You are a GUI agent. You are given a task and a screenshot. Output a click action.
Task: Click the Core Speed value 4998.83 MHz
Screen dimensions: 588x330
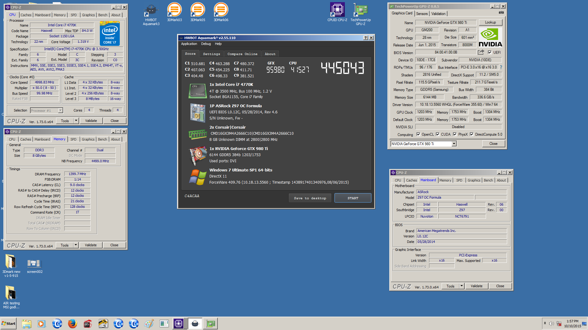[x=44, y=82]
